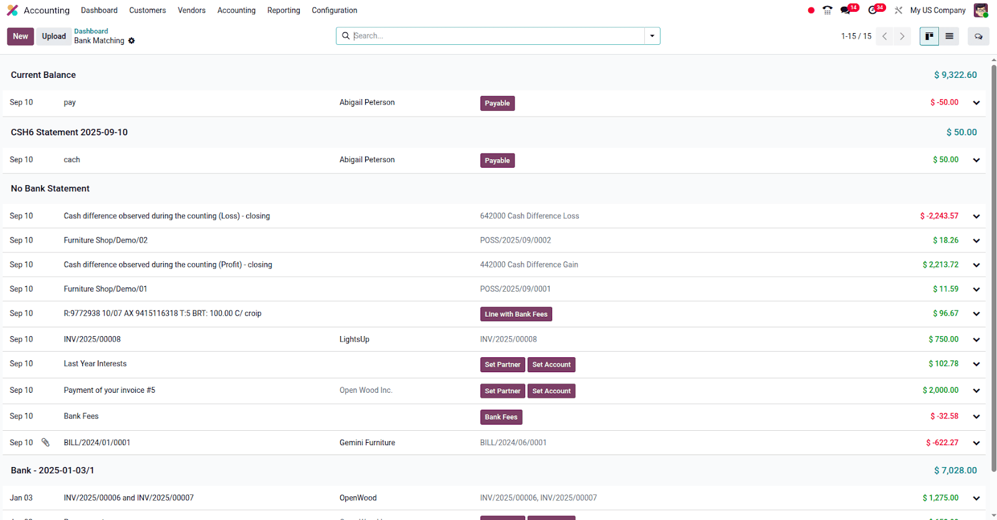Open the activities clock icon
The height and width of the screenshot is (520, 997).
pyautogui.click(x=872, y=10)
